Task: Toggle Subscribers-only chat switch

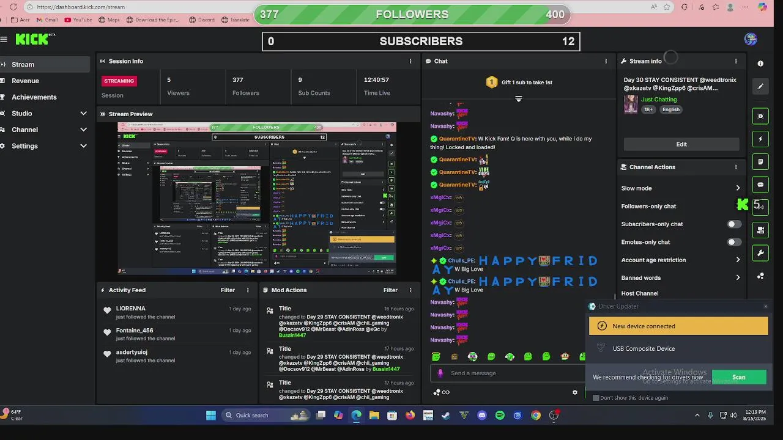Action: tap(734, 224)
